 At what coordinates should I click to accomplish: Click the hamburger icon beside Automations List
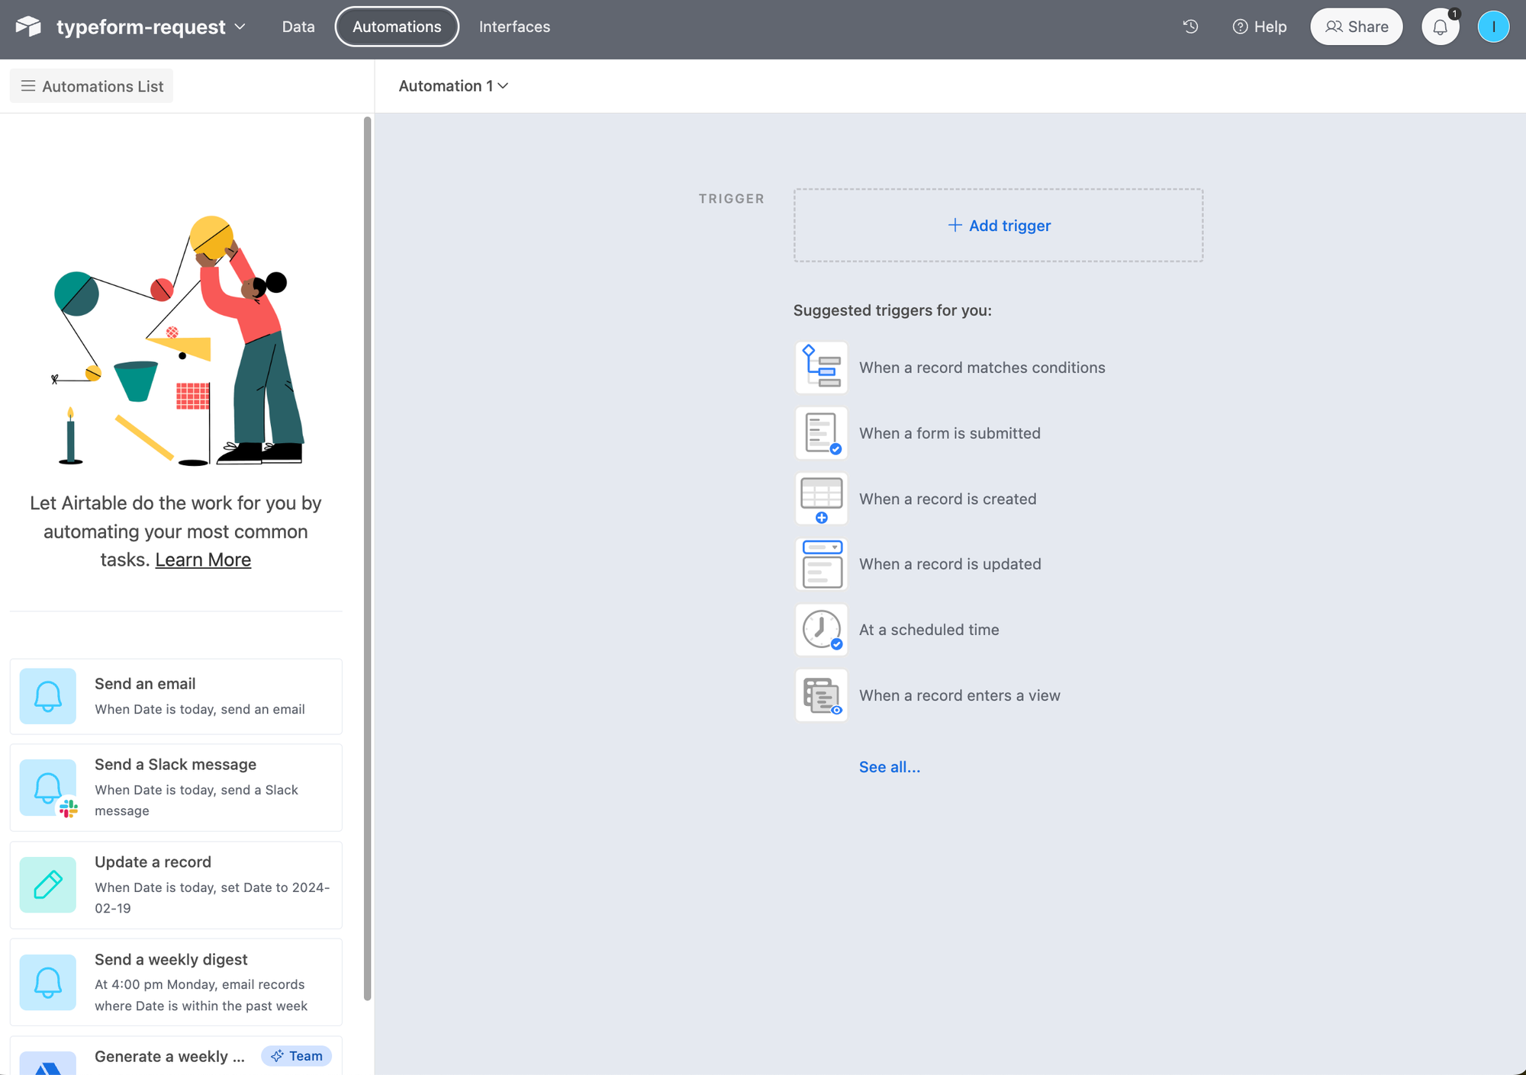click(28, 86)
